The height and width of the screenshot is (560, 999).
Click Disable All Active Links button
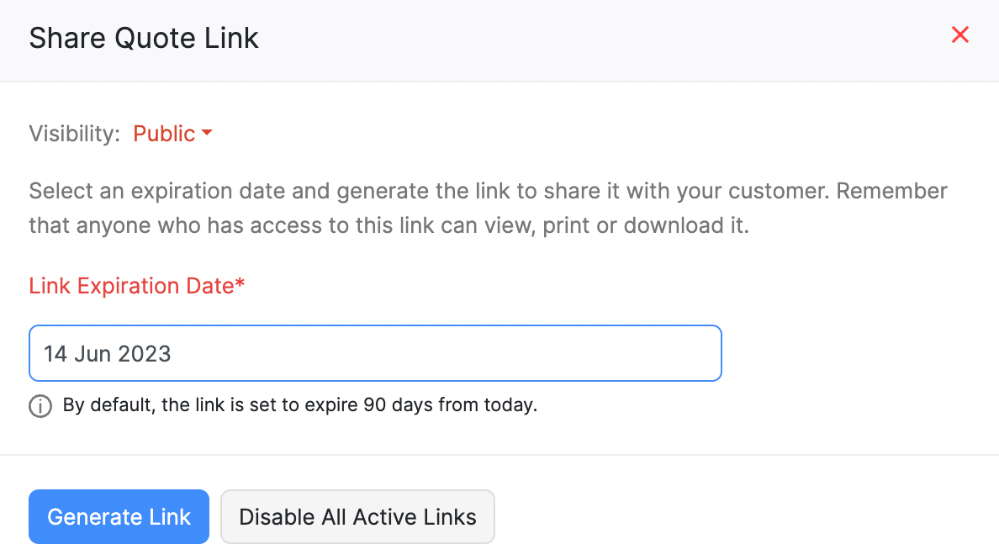(357, 517)
